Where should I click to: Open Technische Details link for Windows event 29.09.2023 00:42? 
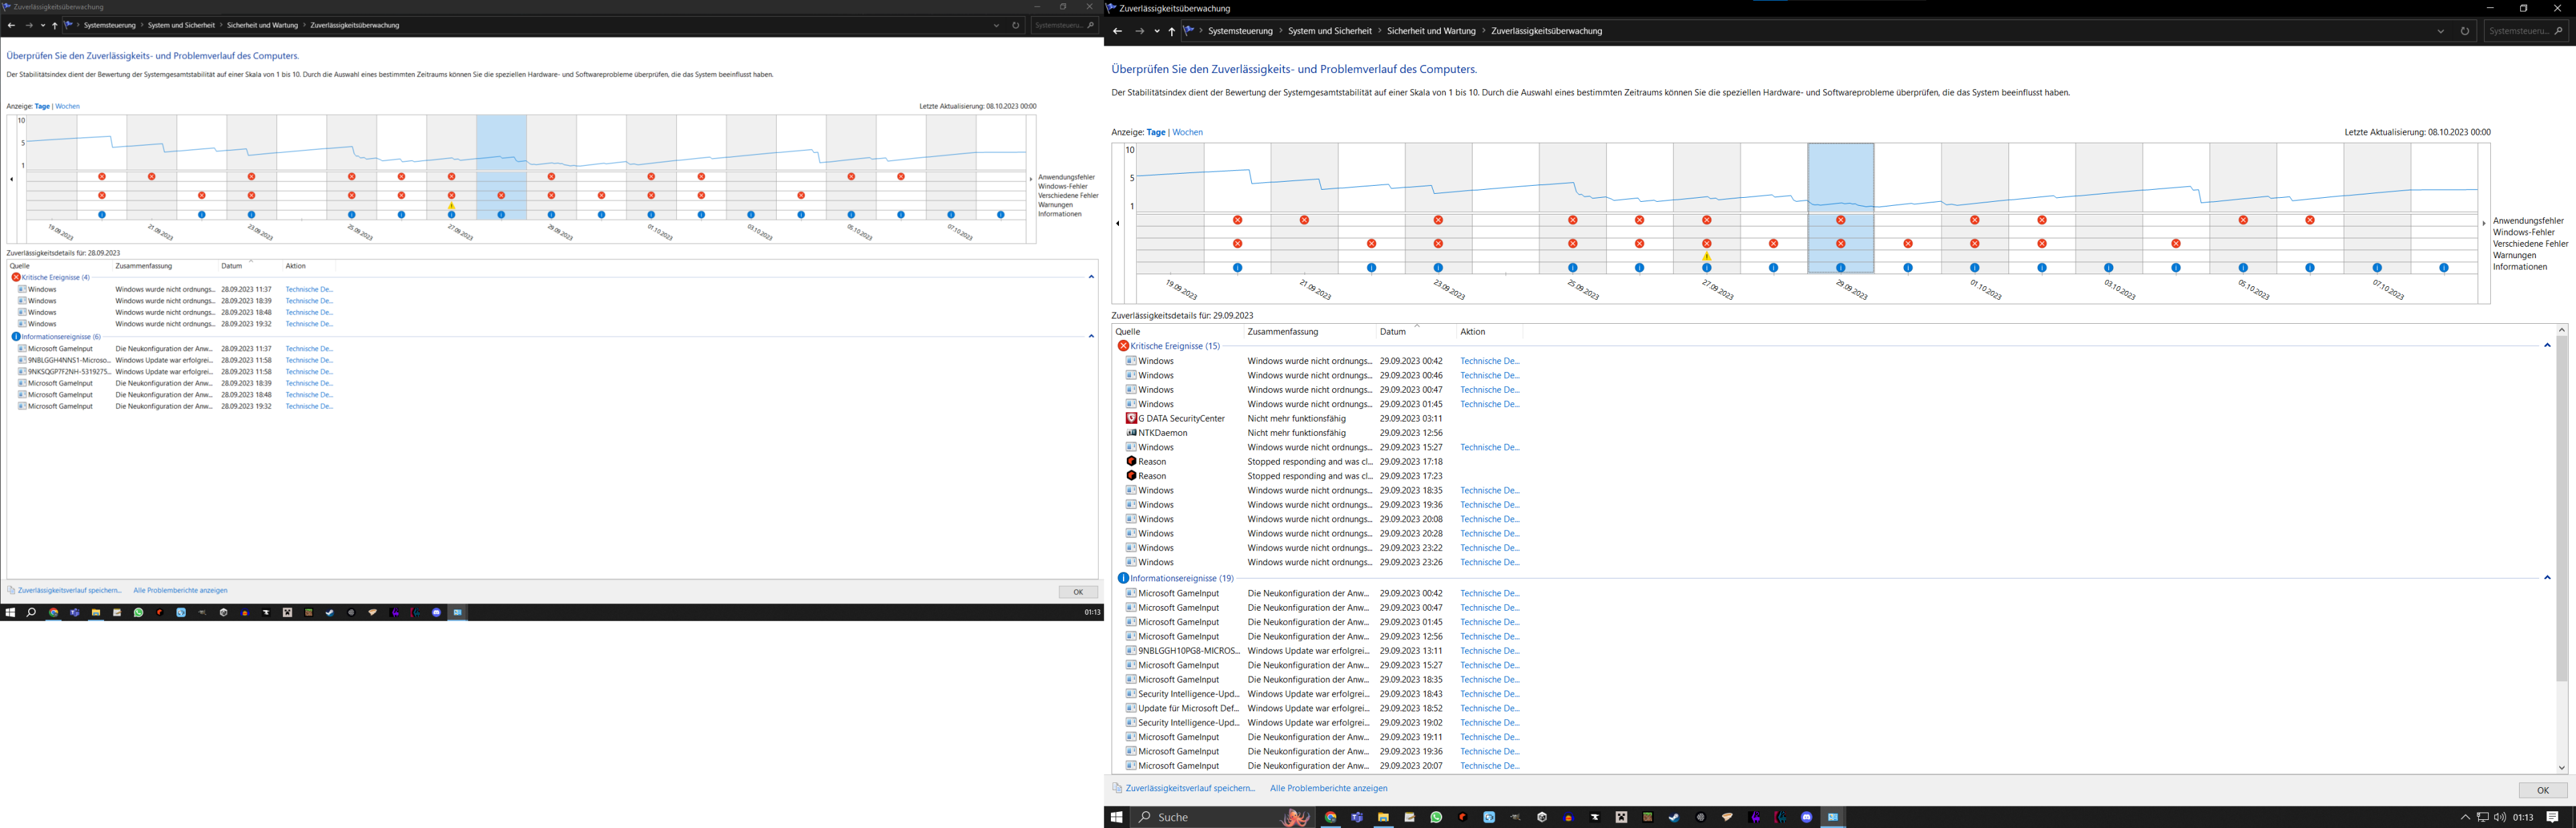click(x=1489, y=361)
